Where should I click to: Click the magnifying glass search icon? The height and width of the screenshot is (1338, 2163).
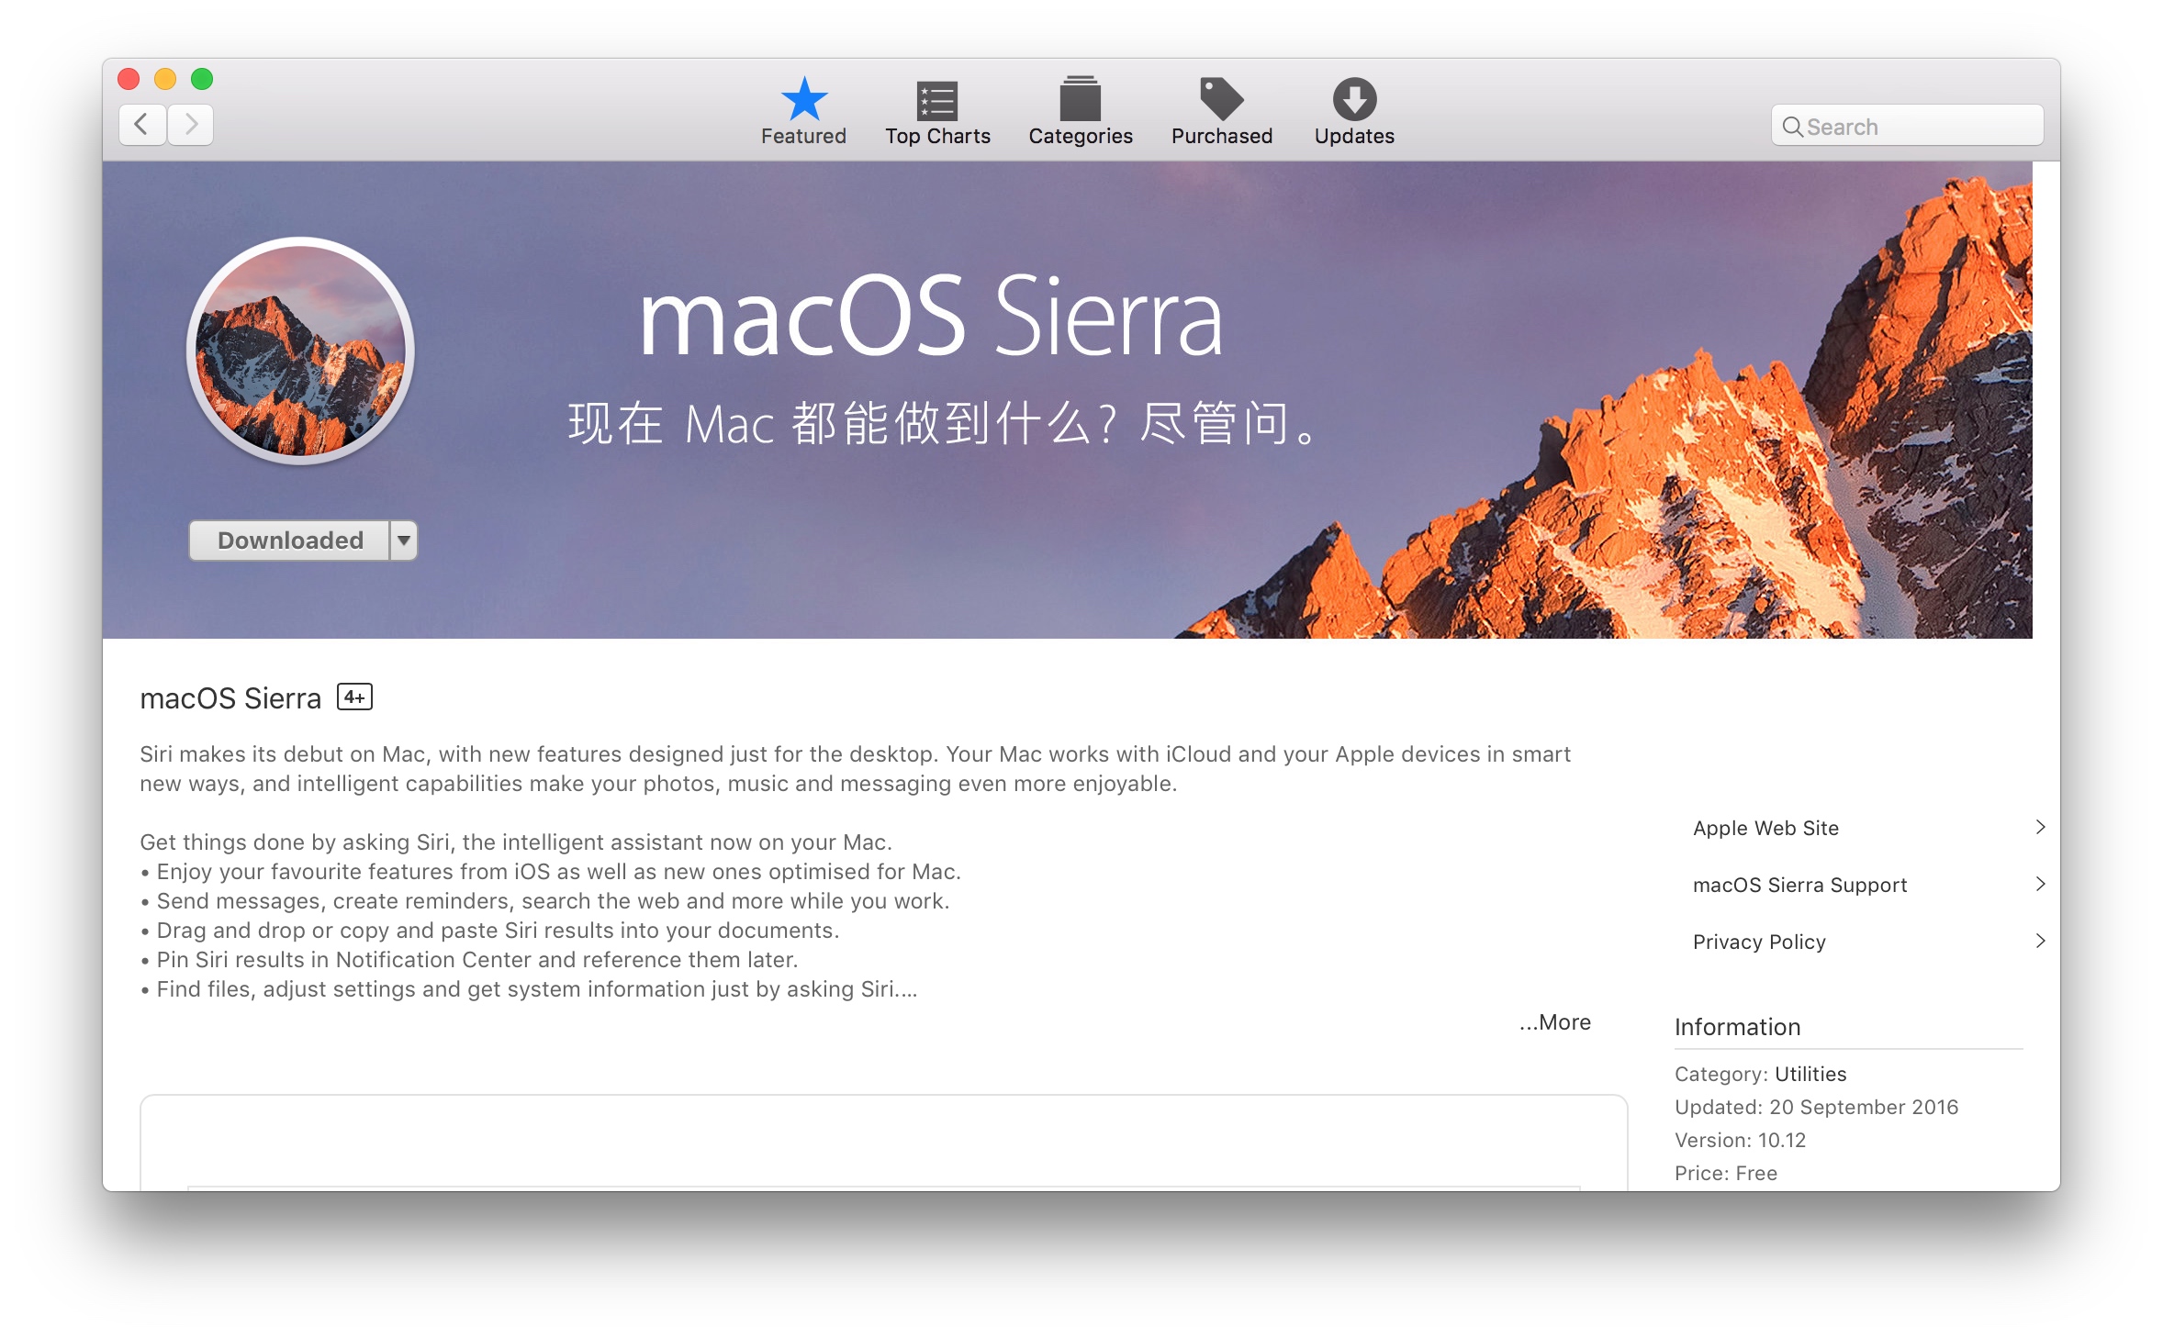[1792, 127]
